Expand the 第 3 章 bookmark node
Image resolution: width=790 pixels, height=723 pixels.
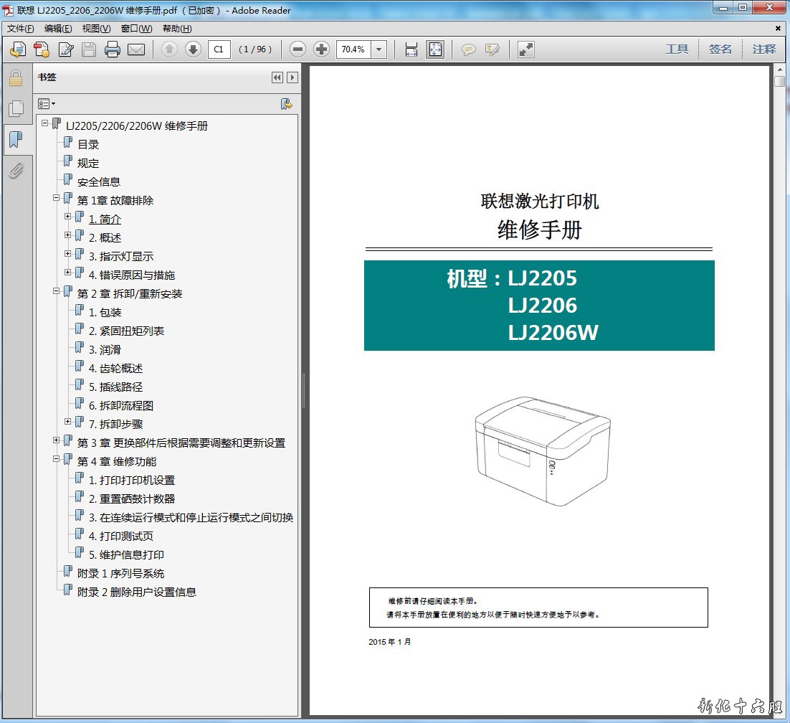tap(57, 440)
